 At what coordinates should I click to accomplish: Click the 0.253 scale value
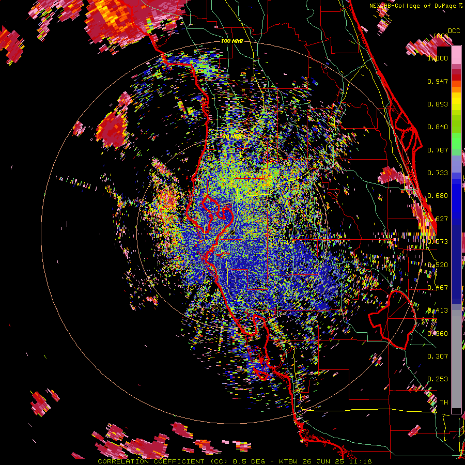(438, 379)
